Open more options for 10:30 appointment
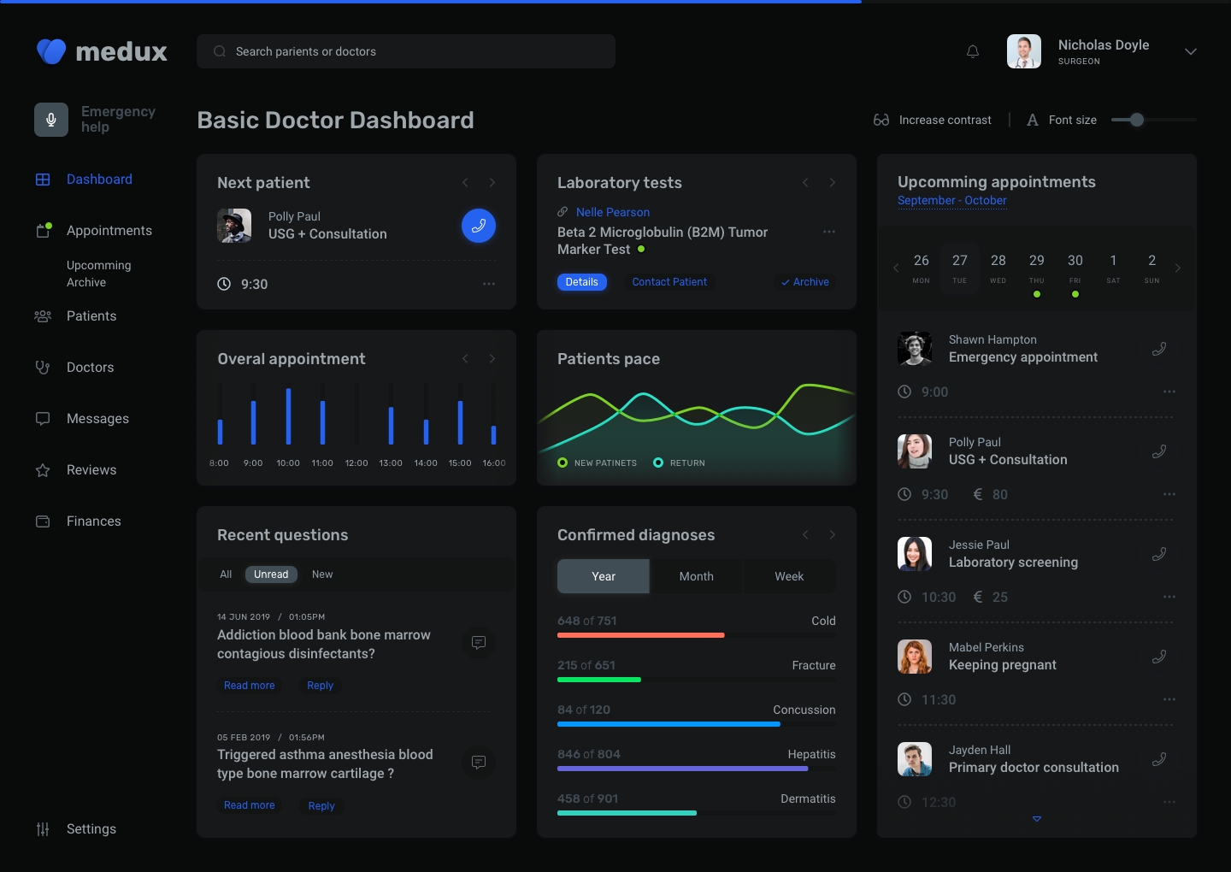This screenshot has width=1231, height=872. 1169,597
